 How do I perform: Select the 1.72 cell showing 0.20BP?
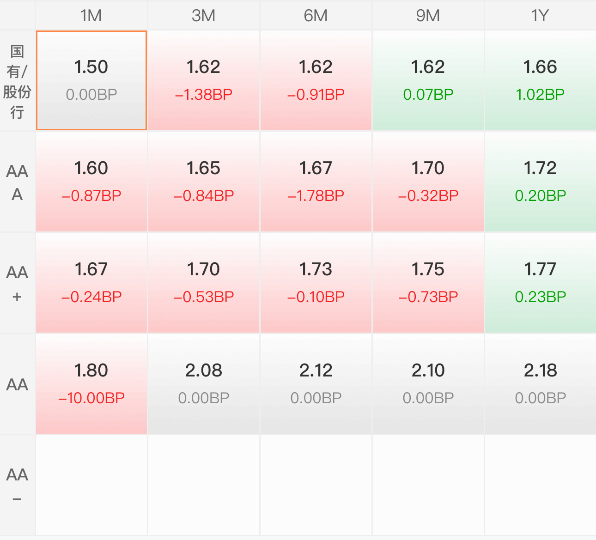541,182
